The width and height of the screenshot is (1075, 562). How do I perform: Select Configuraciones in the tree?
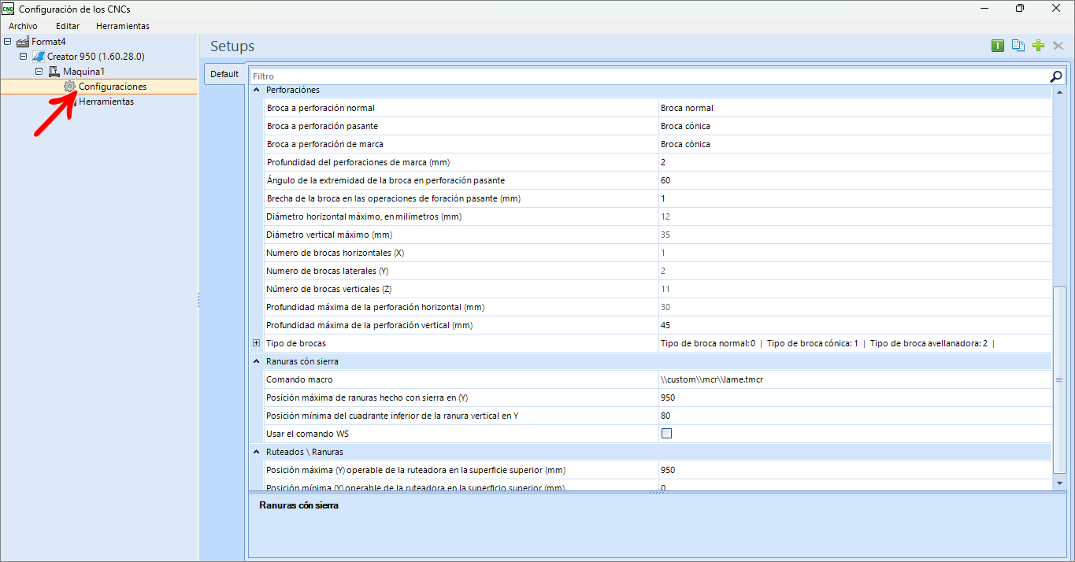(113, 87)
